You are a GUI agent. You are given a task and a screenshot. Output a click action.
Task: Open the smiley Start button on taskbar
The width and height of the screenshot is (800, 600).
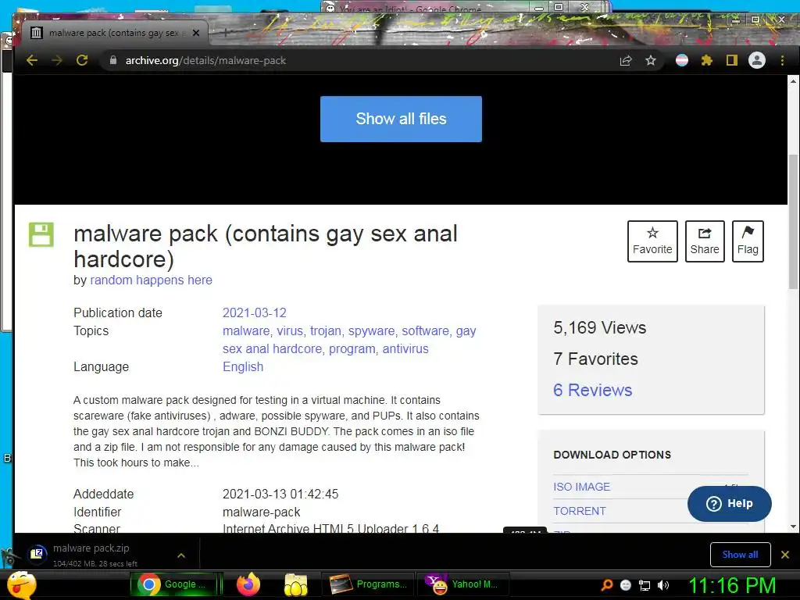click(x=21, y=584)
